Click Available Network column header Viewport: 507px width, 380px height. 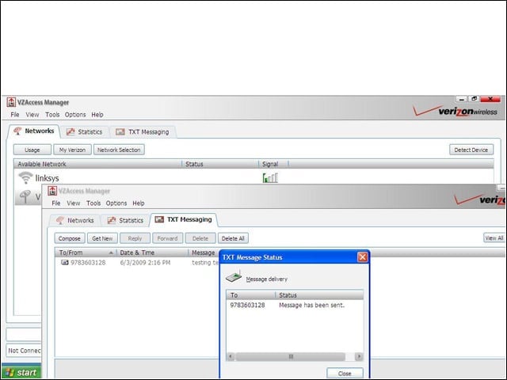(x=97, y=164)
